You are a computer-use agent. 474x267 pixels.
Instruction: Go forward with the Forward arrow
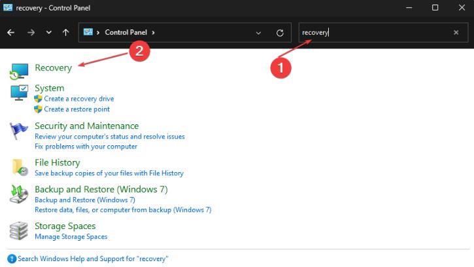click(31, 32)
